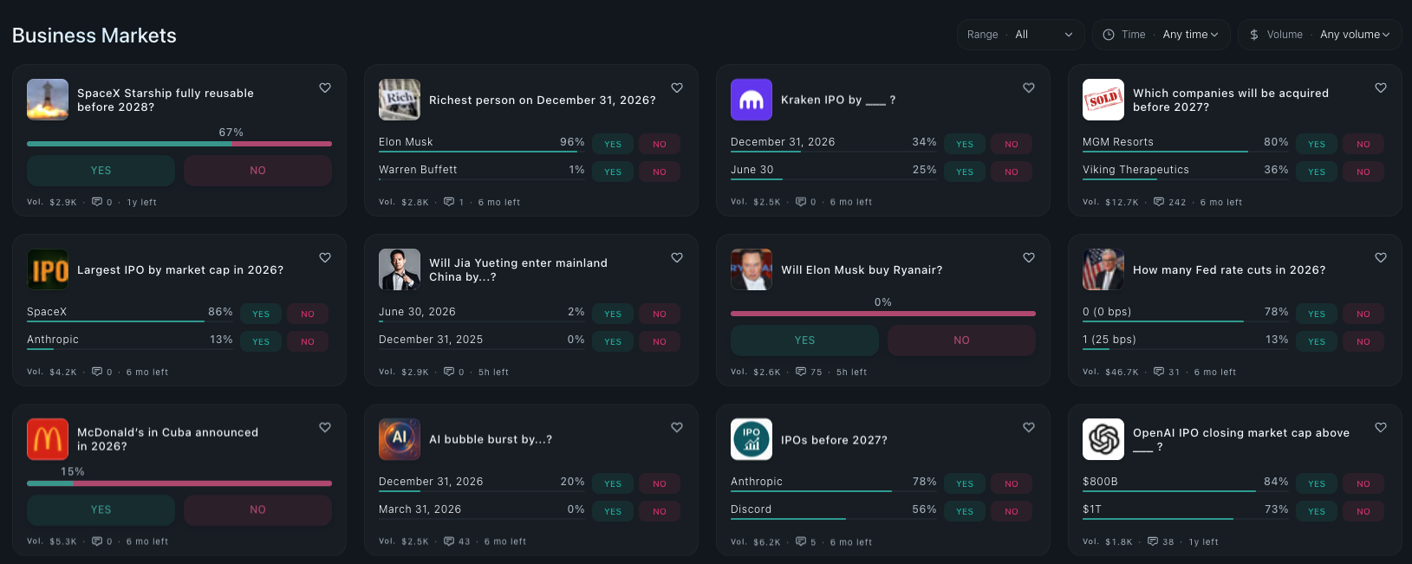The image size is (1412, 564).
Task: Click YES for SpaceX largest IPO
Action: pyautogui.click(x=261, y=314)
